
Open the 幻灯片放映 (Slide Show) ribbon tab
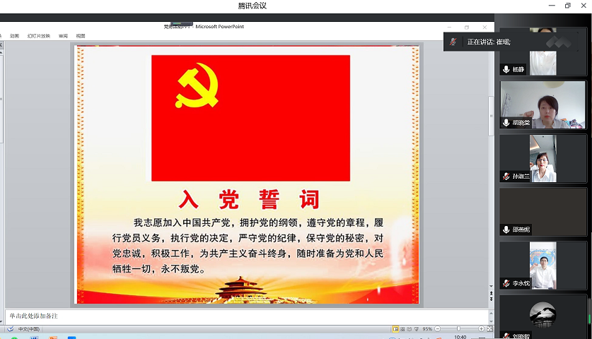coord(39,35)
